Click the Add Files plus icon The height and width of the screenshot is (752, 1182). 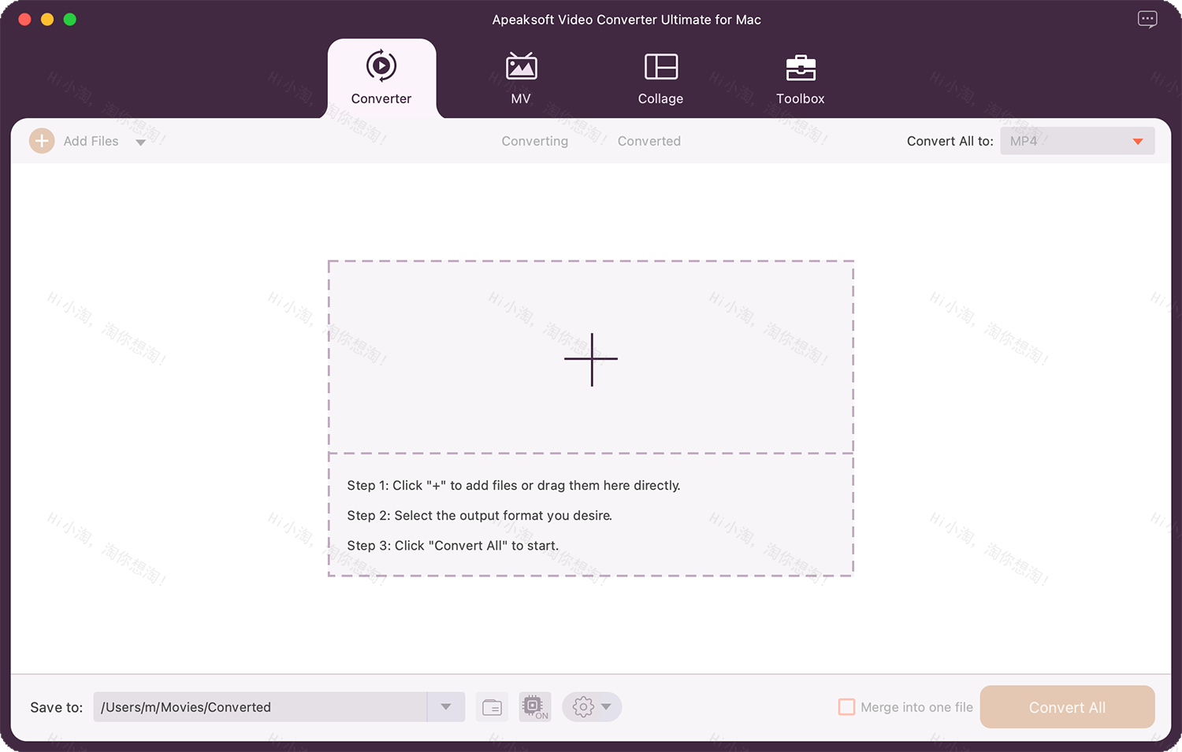coord(42,141)
